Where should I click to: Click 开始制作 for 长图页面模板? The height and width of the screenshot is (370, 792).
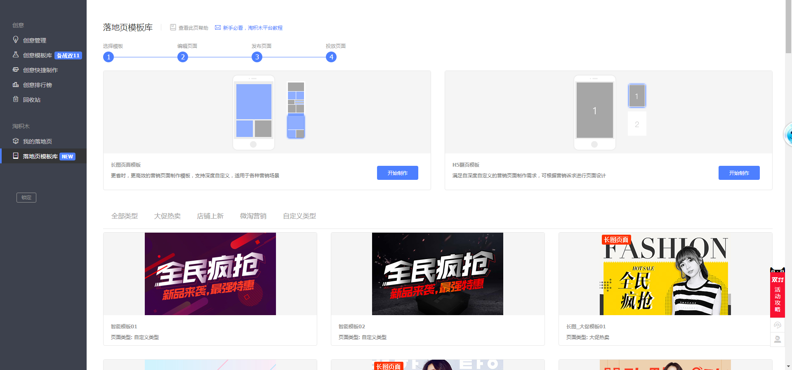pos(398,173)
